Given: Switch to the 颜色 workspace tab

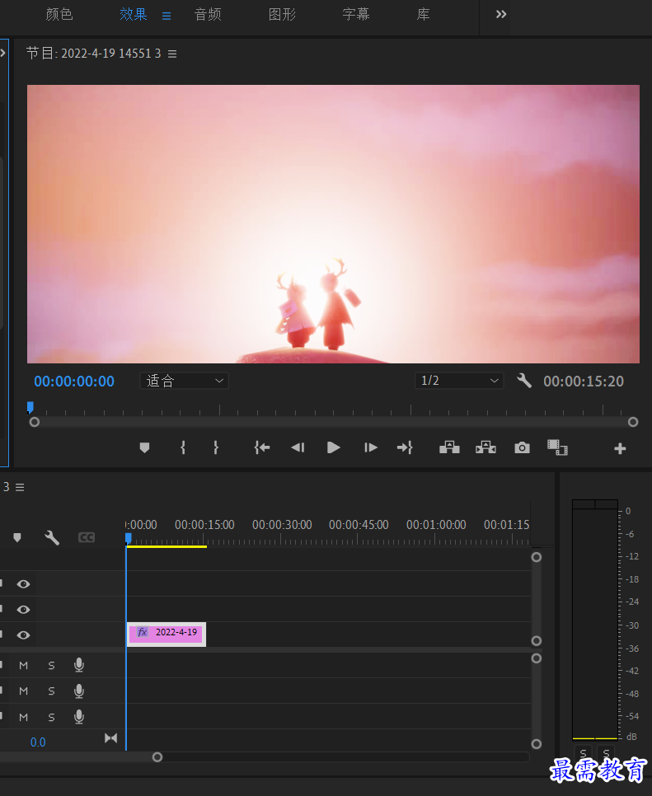Looking at the screenshot, I should point(59,14).
